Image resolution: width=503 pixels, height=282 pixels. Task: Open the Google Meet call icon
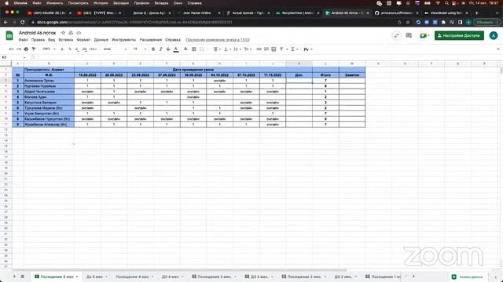[x=424, y=35]
